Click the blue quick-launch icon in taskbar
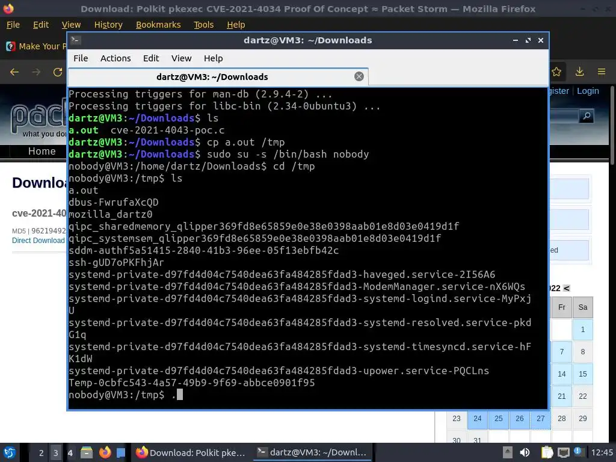The width and height of the screenshot is (616, 462). (x=121, y=452)
